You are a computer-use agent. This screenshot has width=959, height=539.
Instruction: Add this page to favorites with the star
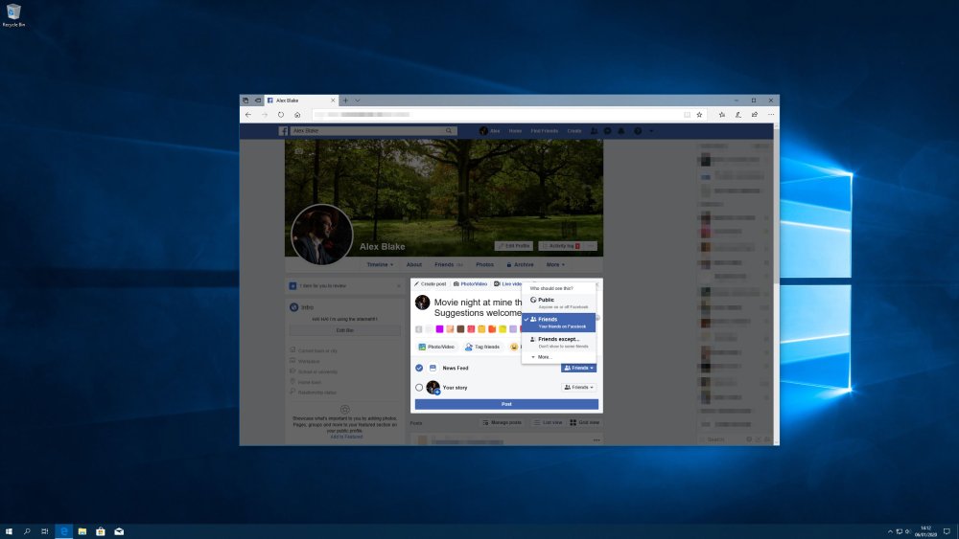point(699,115)
